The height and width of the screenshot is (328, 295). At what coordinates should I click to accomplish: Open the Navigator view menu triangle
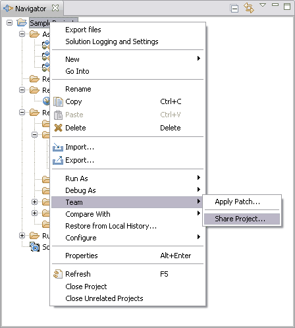point(263,5)
